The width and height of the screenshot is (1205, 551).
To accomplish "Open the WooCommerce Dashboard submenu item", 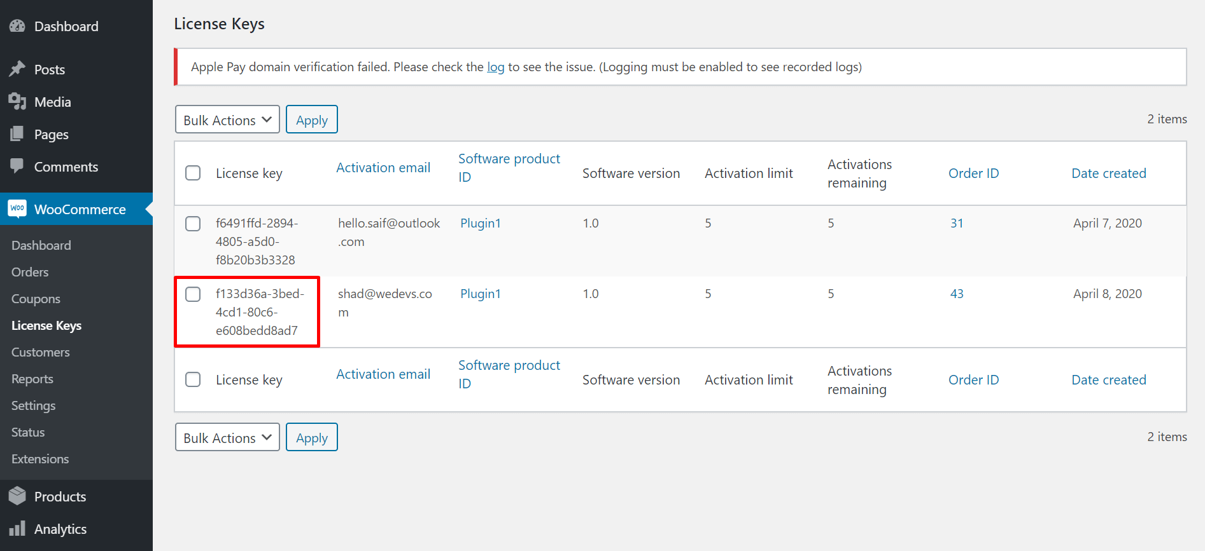I will [41, 245].
